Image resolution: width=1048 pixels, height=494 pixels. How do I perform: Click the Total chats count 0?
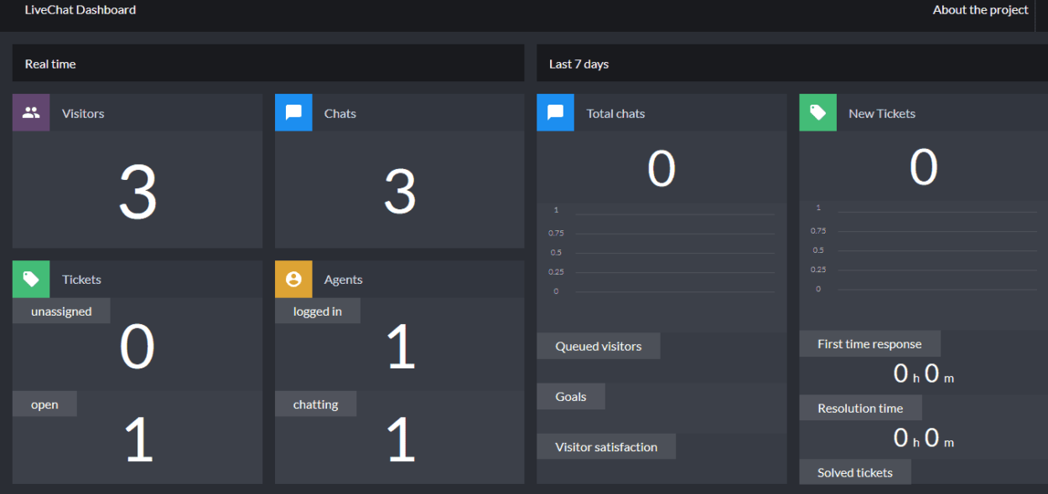coord(661,169)
